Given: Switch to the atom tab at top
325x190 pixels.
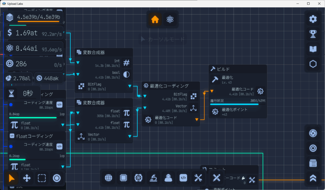Looking at the screenshot, I should 170,19.
